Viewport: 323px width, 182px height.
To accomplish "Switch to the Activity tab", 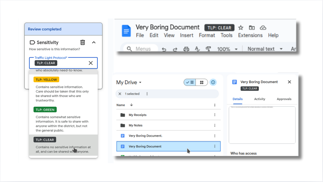I will coord(259,99).
